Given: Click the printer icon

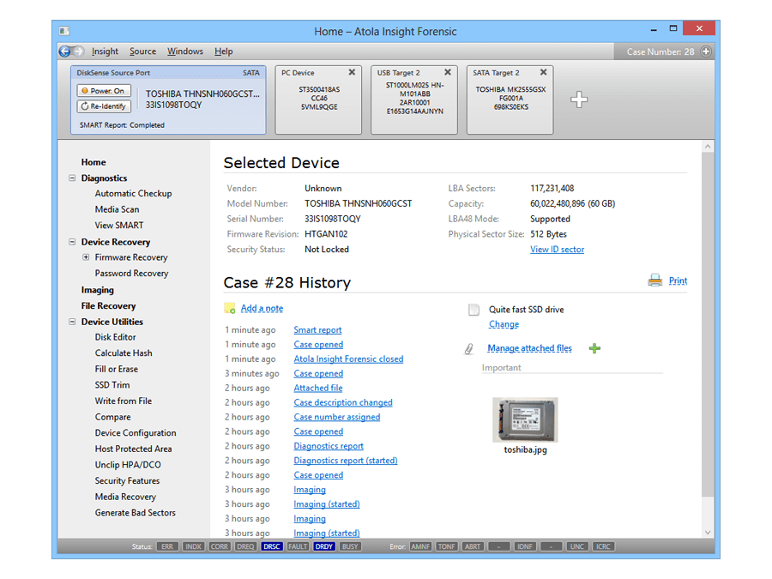Looking at the screenshot, I should tap(654, 280).
